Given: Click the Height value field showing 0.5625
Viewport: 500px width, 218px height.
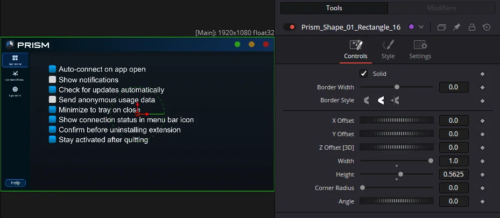Looking at the screenshot, I should tap(454, 174).
